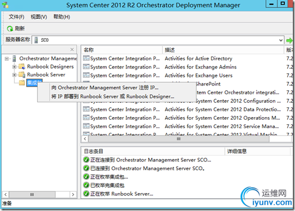The width and height of the screenshot is (295, 211).
Task: Choose 向 Orchestrator Management Server 注册 IP
Action: [x=105, y=88]
